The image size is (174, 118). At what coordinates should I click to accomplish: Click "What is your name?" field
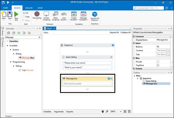(x=87, y=67)
